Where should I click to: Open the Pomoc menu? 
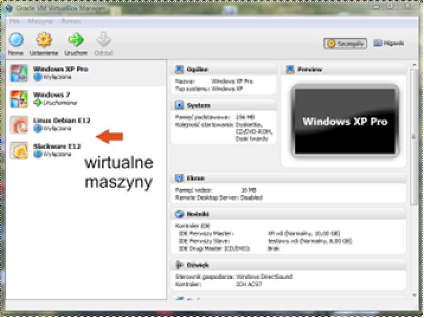pyautogui.click(x=71, y=21)
